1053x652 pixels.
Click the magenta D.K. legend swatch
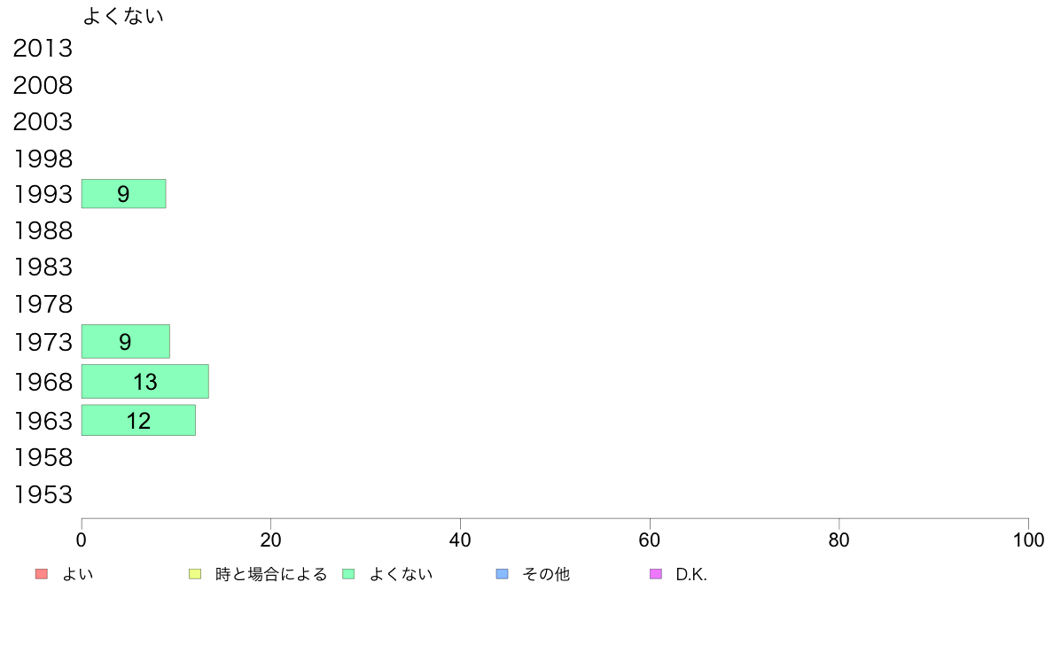coord(656,574)
